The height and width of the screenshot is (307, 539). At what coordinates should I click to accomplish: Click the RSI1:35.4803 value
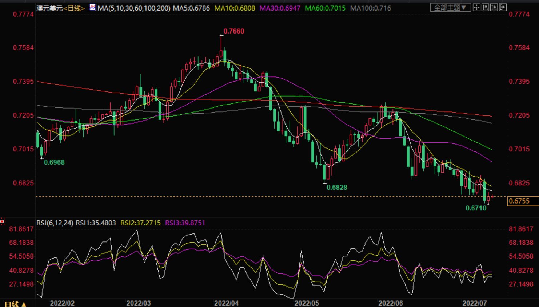point(96,223)
